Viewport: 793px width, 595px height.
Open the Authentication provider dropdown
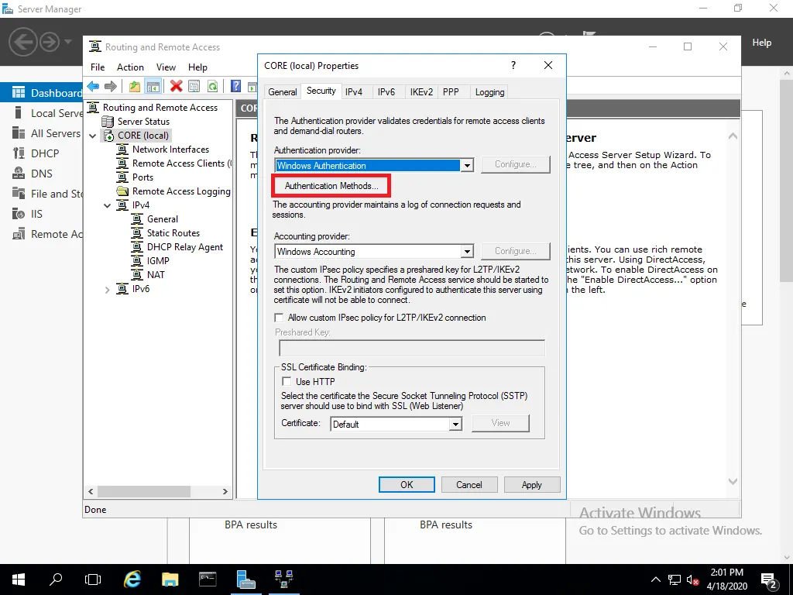click(467, 166)
